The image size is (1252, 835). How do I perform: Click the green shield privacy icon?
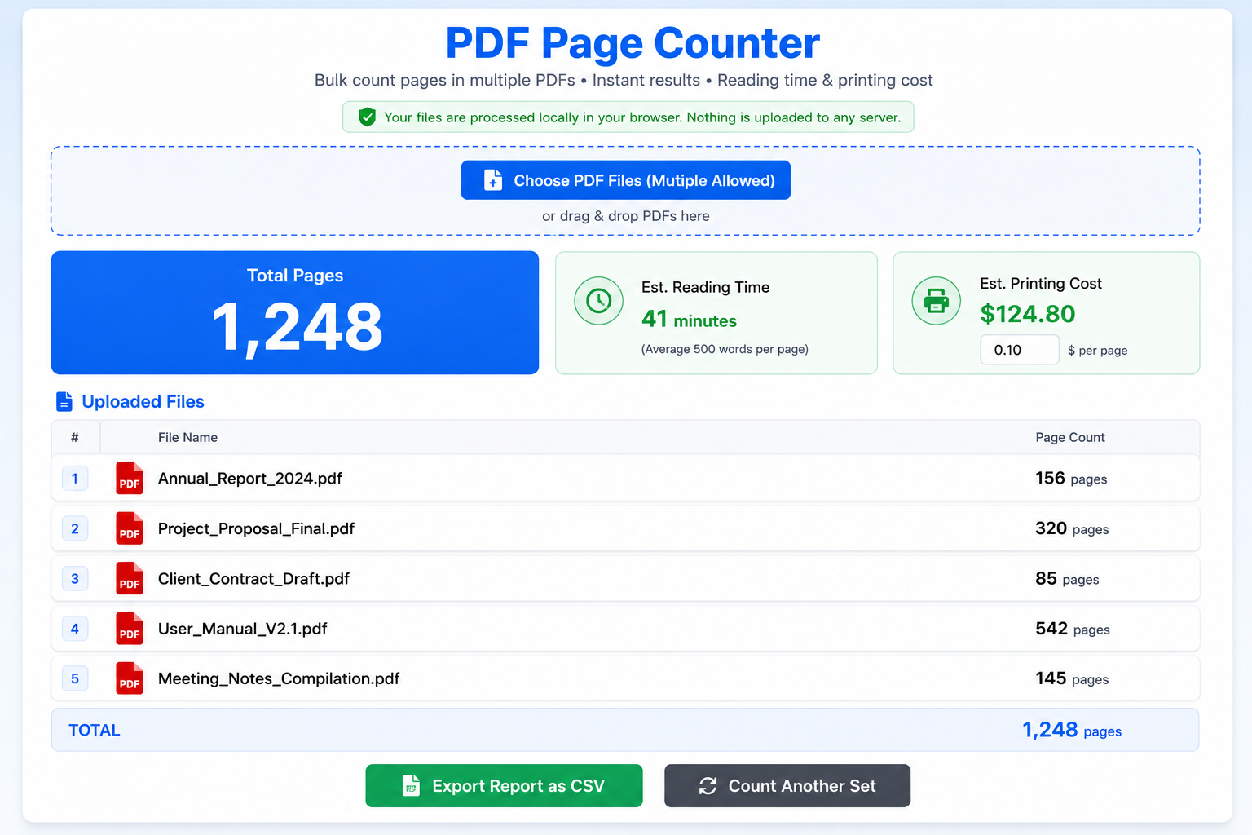pos(368,117)
